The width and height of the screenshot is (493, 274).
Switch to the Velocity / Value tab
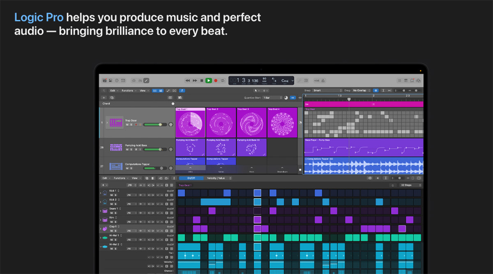[216, 178]
